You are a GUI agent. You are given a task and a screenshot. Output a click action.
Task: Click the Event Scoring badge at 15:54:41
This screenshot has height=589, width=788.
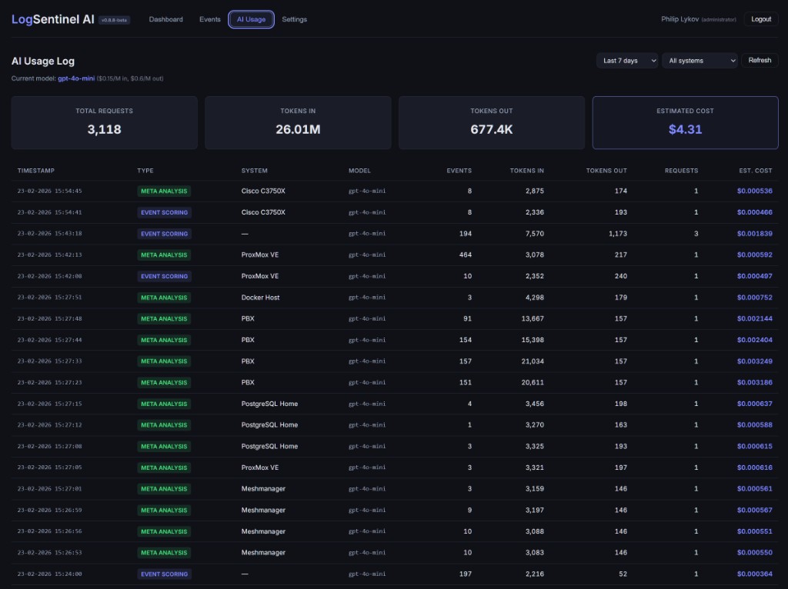165,212
